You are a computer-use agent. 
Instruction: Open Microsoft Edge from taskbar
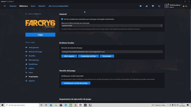tap(51, 105)
